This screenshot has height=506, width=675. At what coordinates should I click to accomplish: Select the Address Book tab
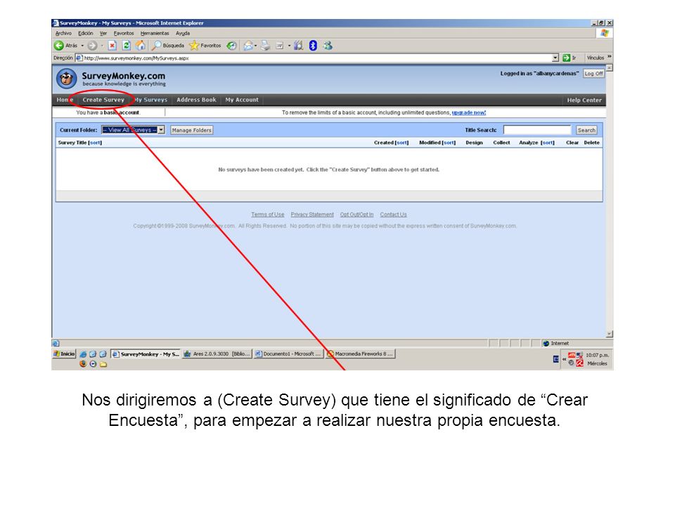tap(196, 100)
